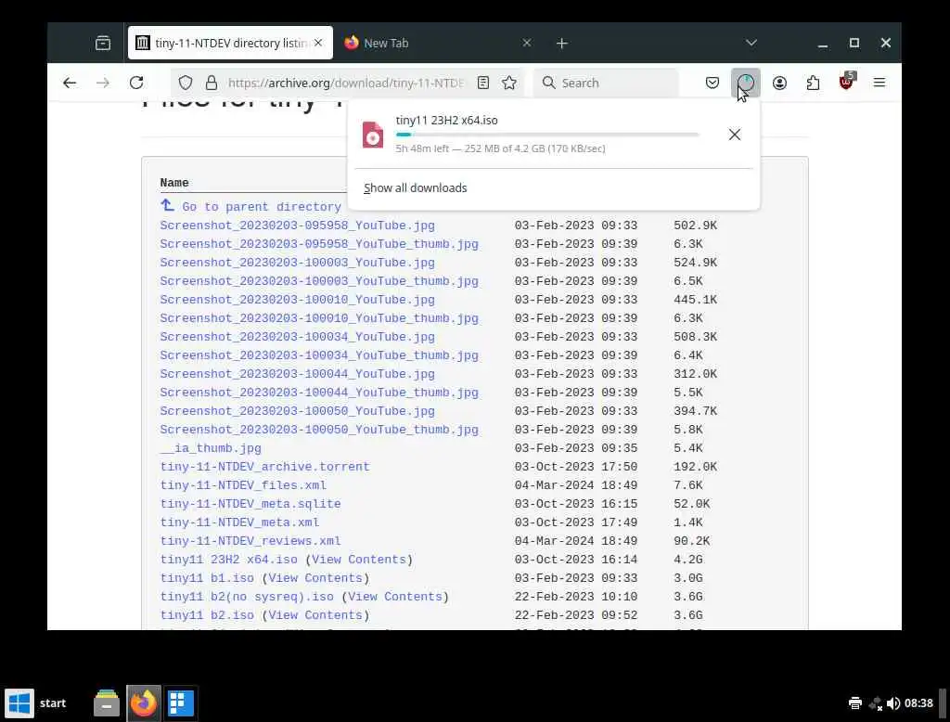Open Screenshot_20230203-100010_YouTube_thumb.jpg
The width and height of the screenshot is (950, 722).
click(319, 318)
